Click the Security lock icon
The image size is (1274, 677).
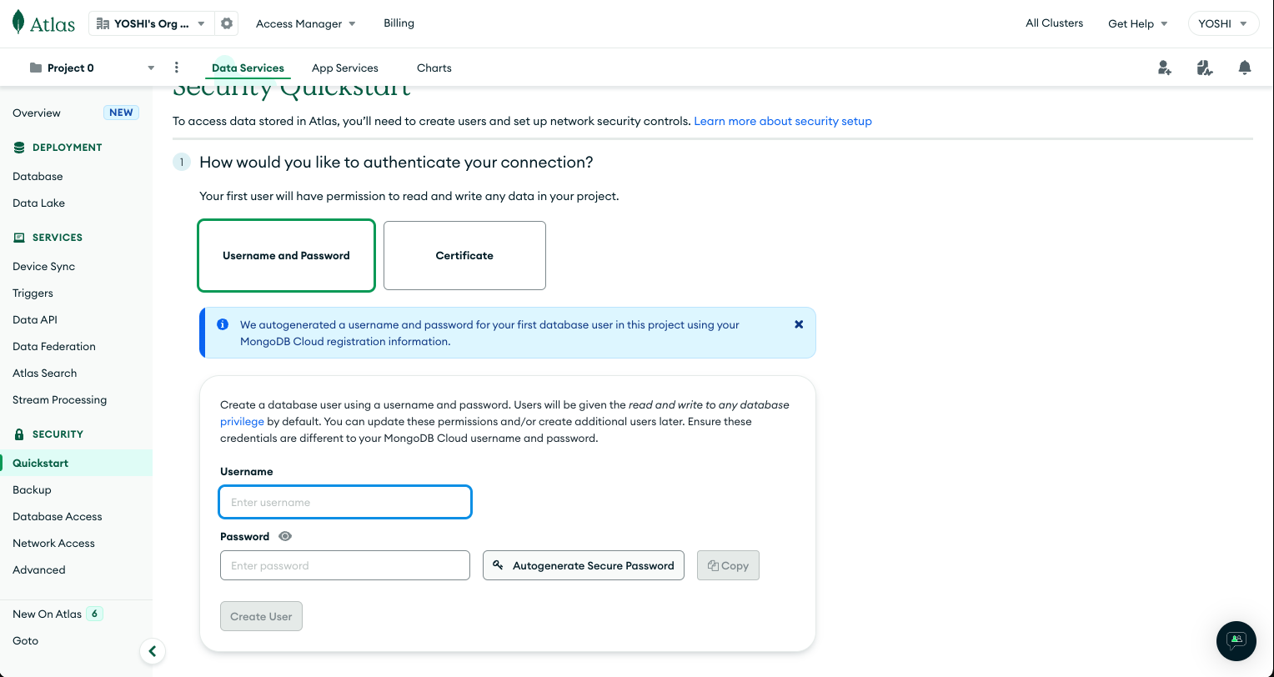(19, 434)
